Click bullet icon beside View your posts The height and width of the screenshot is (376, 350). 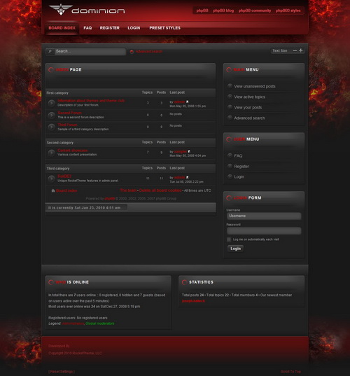230,107
